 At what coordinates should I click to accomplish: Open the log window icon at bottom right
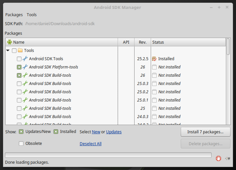pos(228,158)
